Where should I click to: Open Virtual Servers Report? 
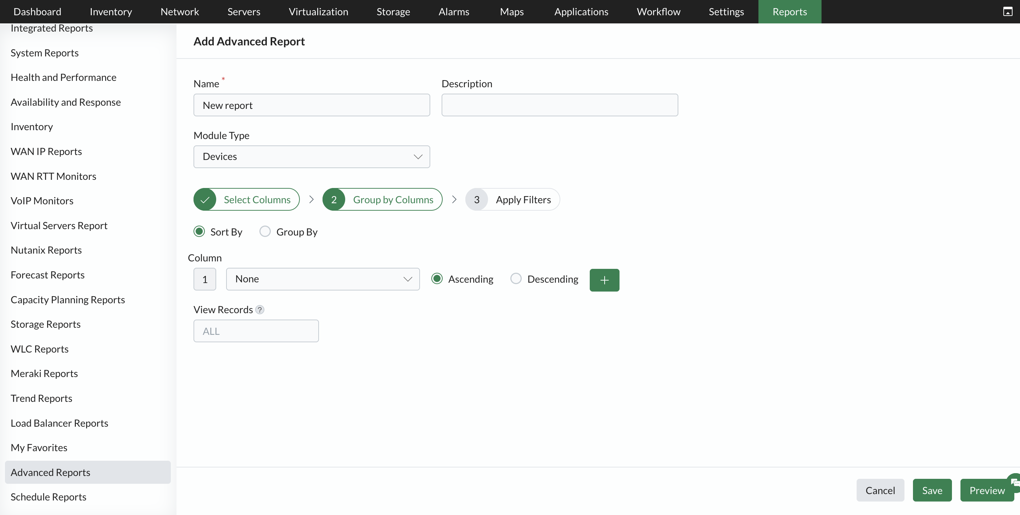(58, 226)
